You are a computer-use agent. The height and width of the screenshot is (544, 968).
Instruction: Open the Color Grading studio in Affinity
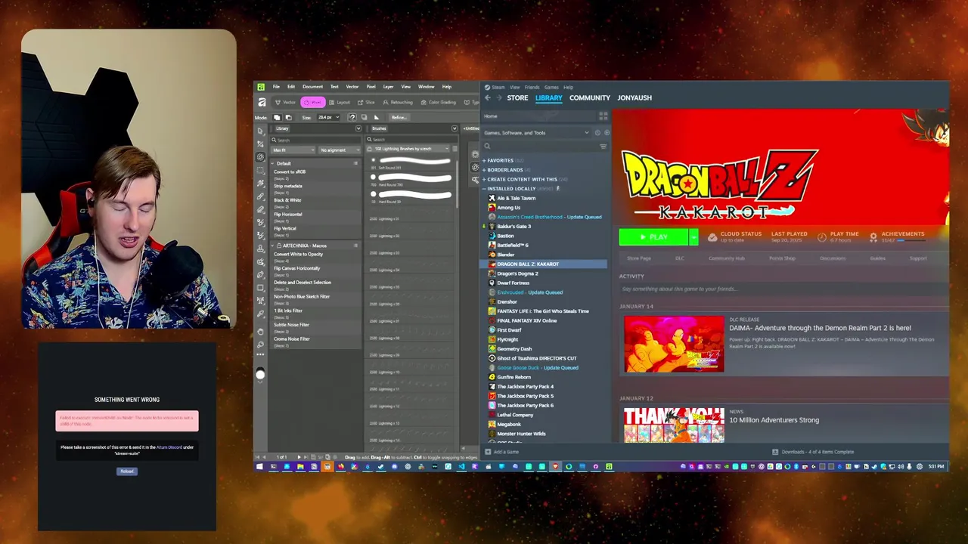438,102
